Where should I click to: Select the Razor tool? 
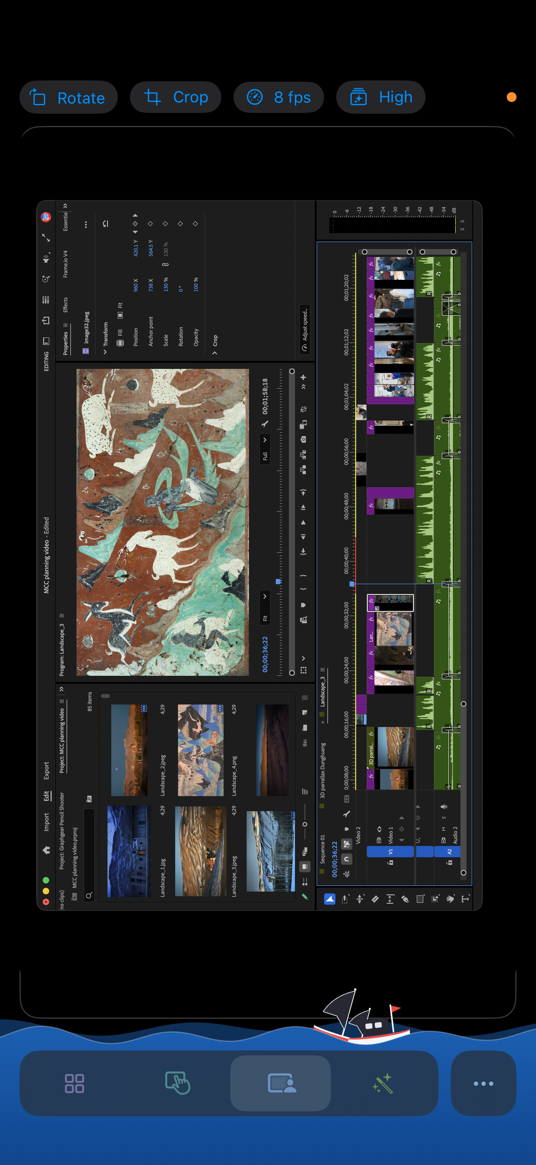click(x=375, y=899)
